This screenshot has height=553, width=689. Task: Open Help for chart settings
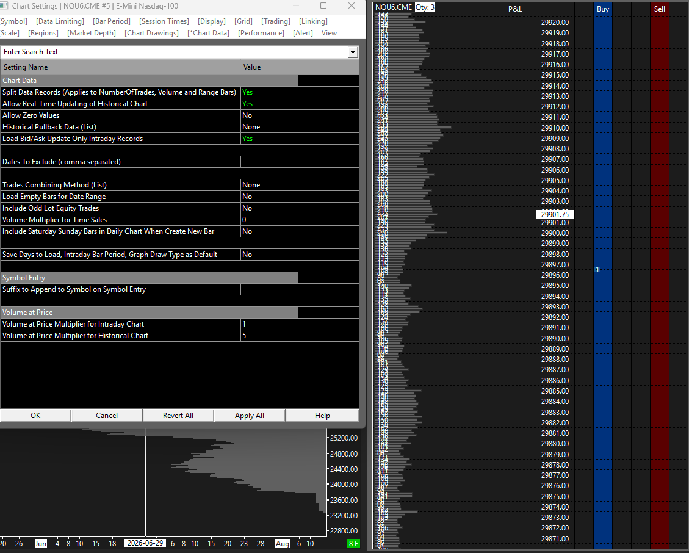[x=322, y=416]
